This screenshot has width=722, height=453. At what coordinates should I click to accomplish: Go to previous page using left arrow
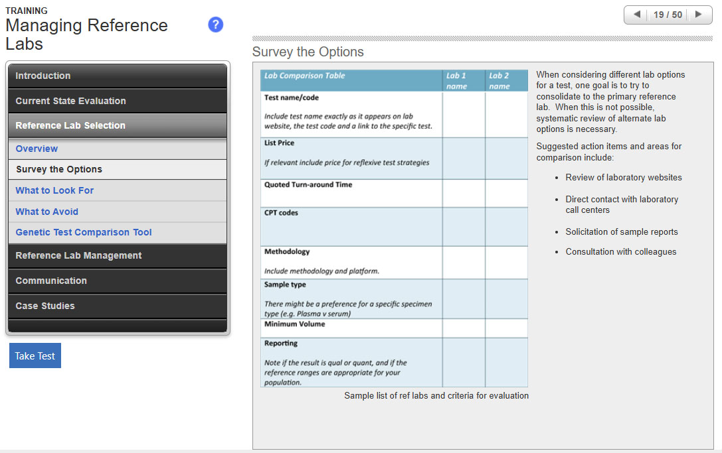coord(637,15)
